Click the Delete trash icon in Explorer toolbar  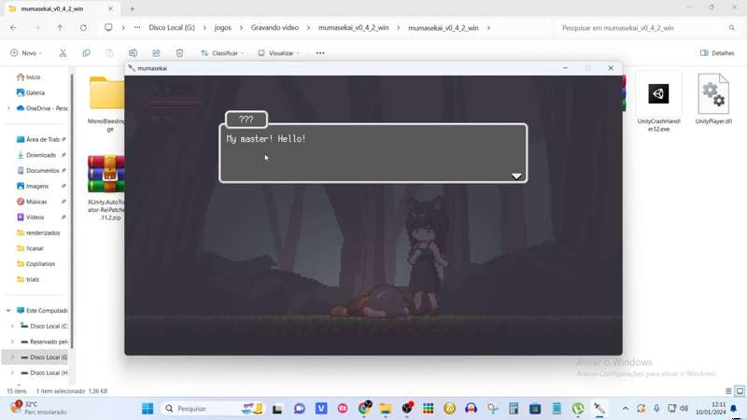point(179,53)
